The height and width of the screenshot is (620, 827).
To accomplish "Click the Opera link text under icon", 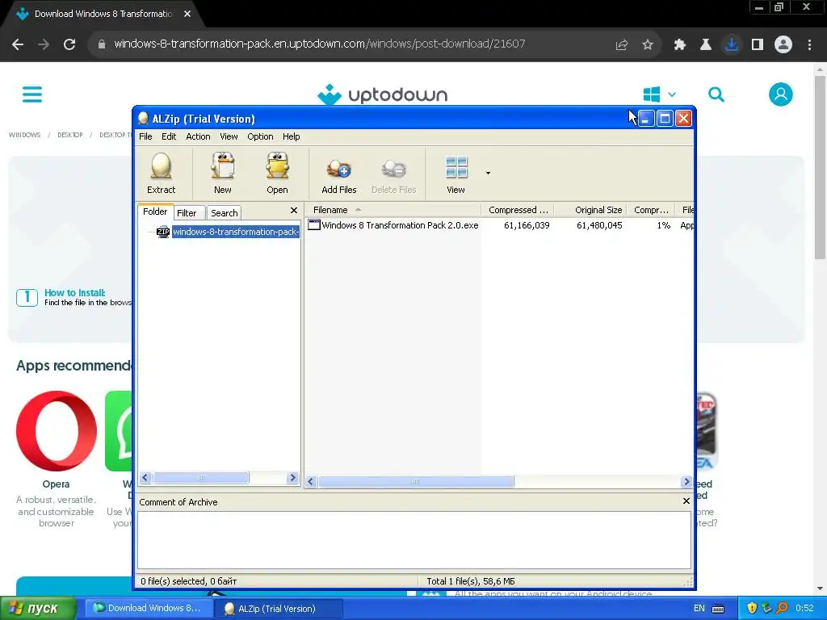I will [x=56, y=484].
